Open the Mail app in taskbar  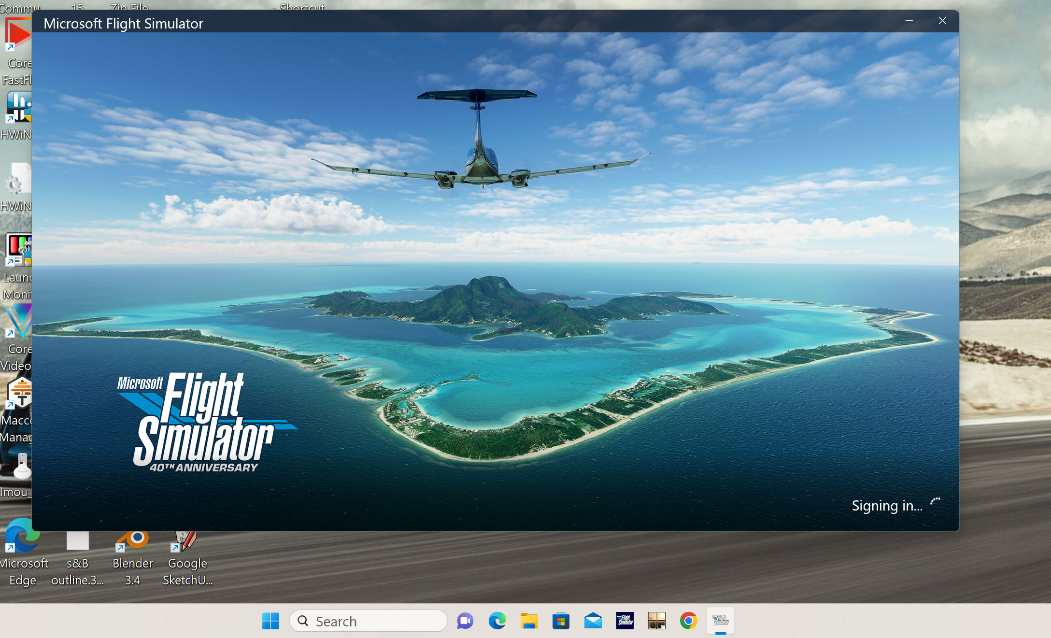(593, 621)
